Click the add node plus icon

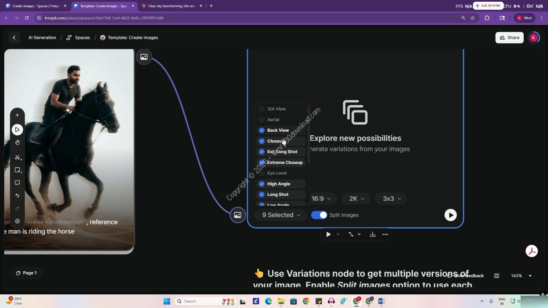pyautogui.click(x=17, y=115)
